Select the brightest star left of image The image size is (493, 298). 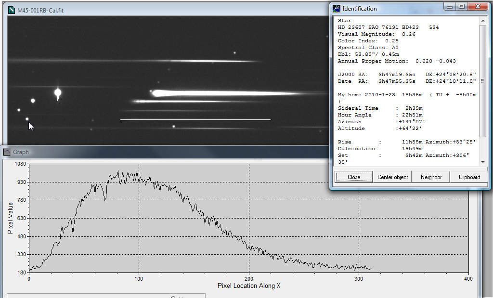point(58,92)
